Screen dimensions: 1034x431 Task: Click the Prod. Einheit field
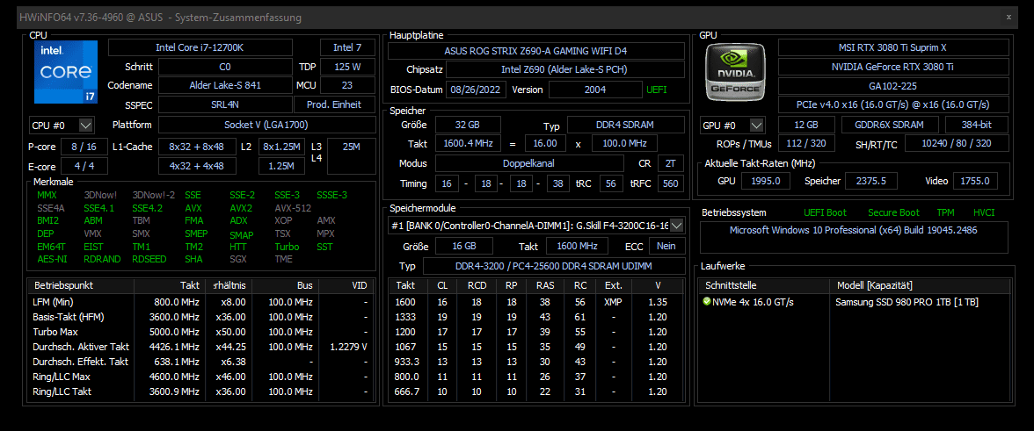pyautogui.click(x=334, y=104)
